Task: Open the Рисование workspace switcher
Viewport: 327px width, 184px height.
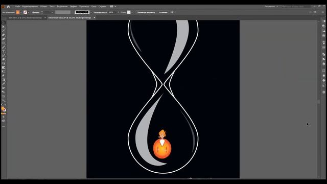Action: (x=271, y=7)
